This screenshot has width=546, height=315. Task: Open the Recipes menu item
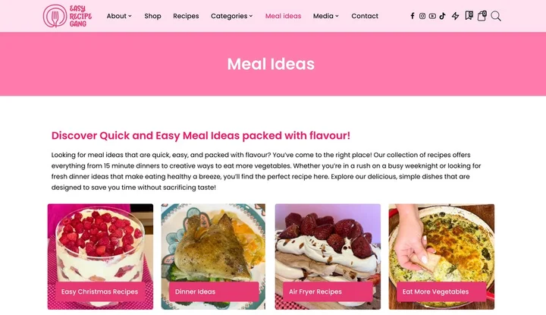click(186, 16)
